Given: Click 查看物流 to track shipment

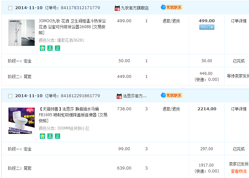Looking at the screenshot, I should coord(239,171).
